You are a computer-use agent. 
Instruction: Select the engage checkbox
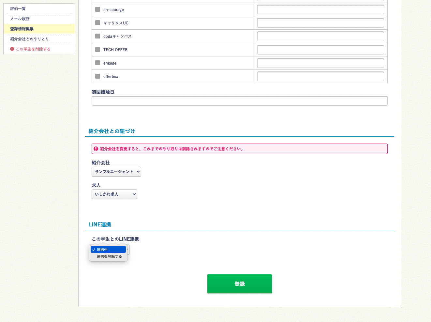pos(97,63)
